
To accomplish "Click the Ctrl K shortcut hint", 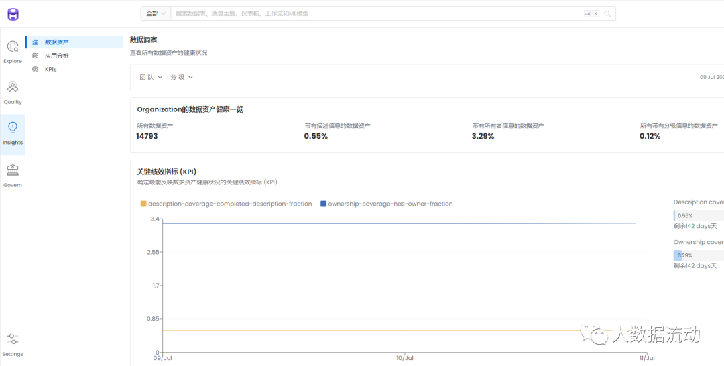I will point(591,14).
